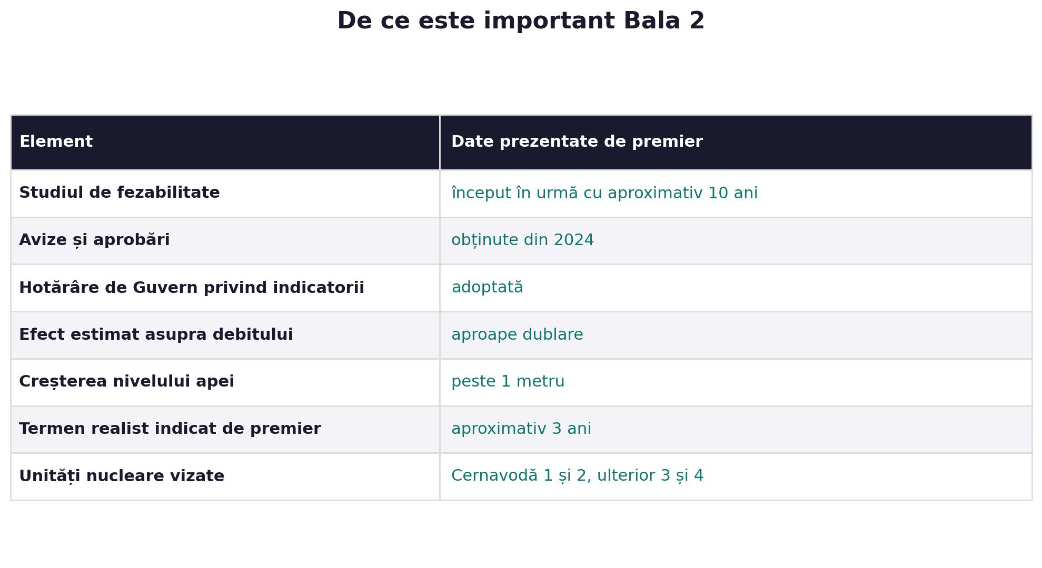Click '2024' in the approvals row
This screenshot has width=1042, height=568.
click(573, 240)
